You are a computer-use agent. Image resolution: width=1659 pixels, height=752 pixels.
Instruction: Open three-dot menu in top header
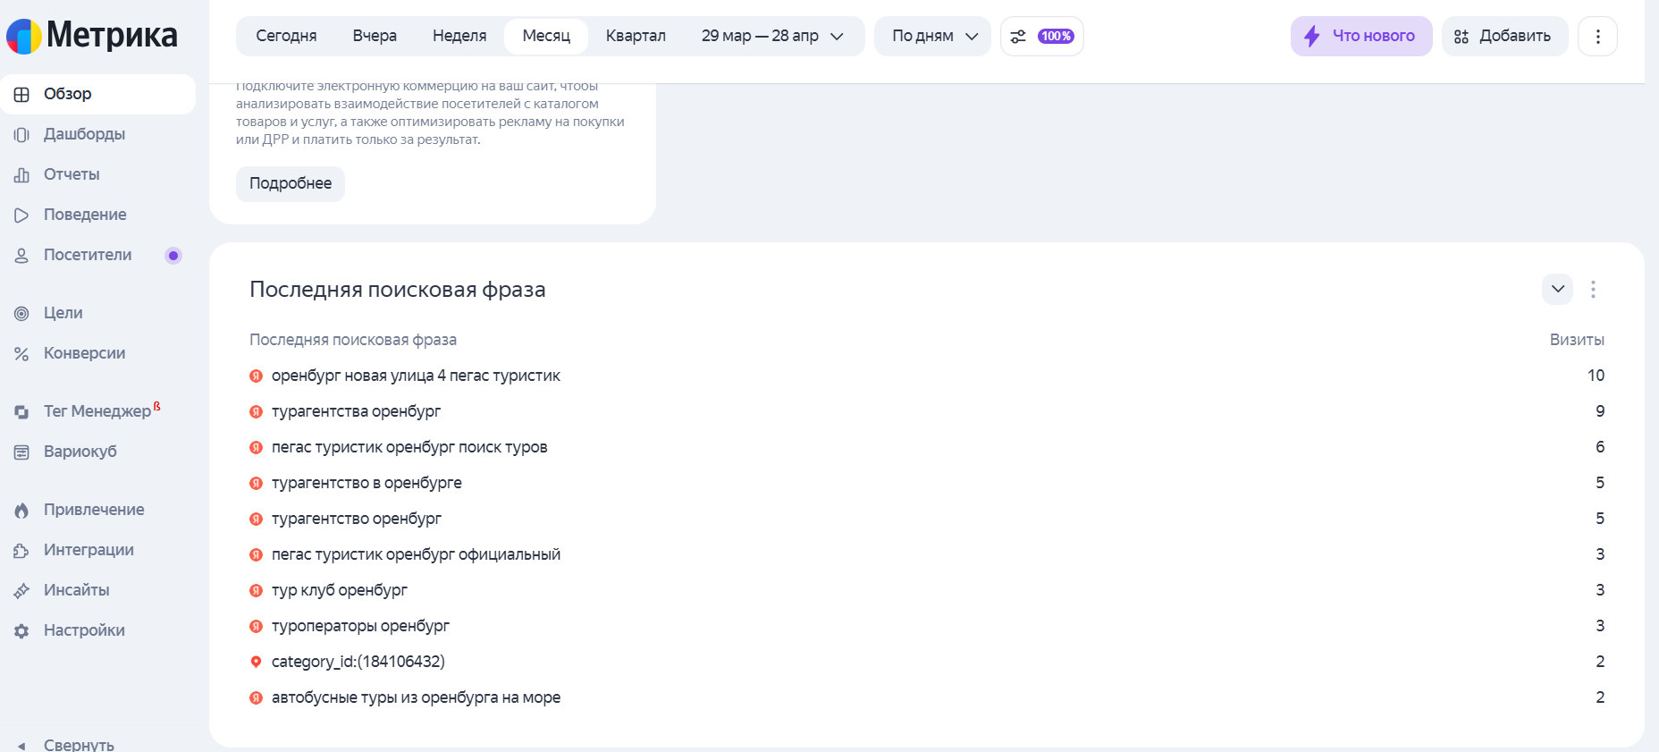pos(1597,37)
